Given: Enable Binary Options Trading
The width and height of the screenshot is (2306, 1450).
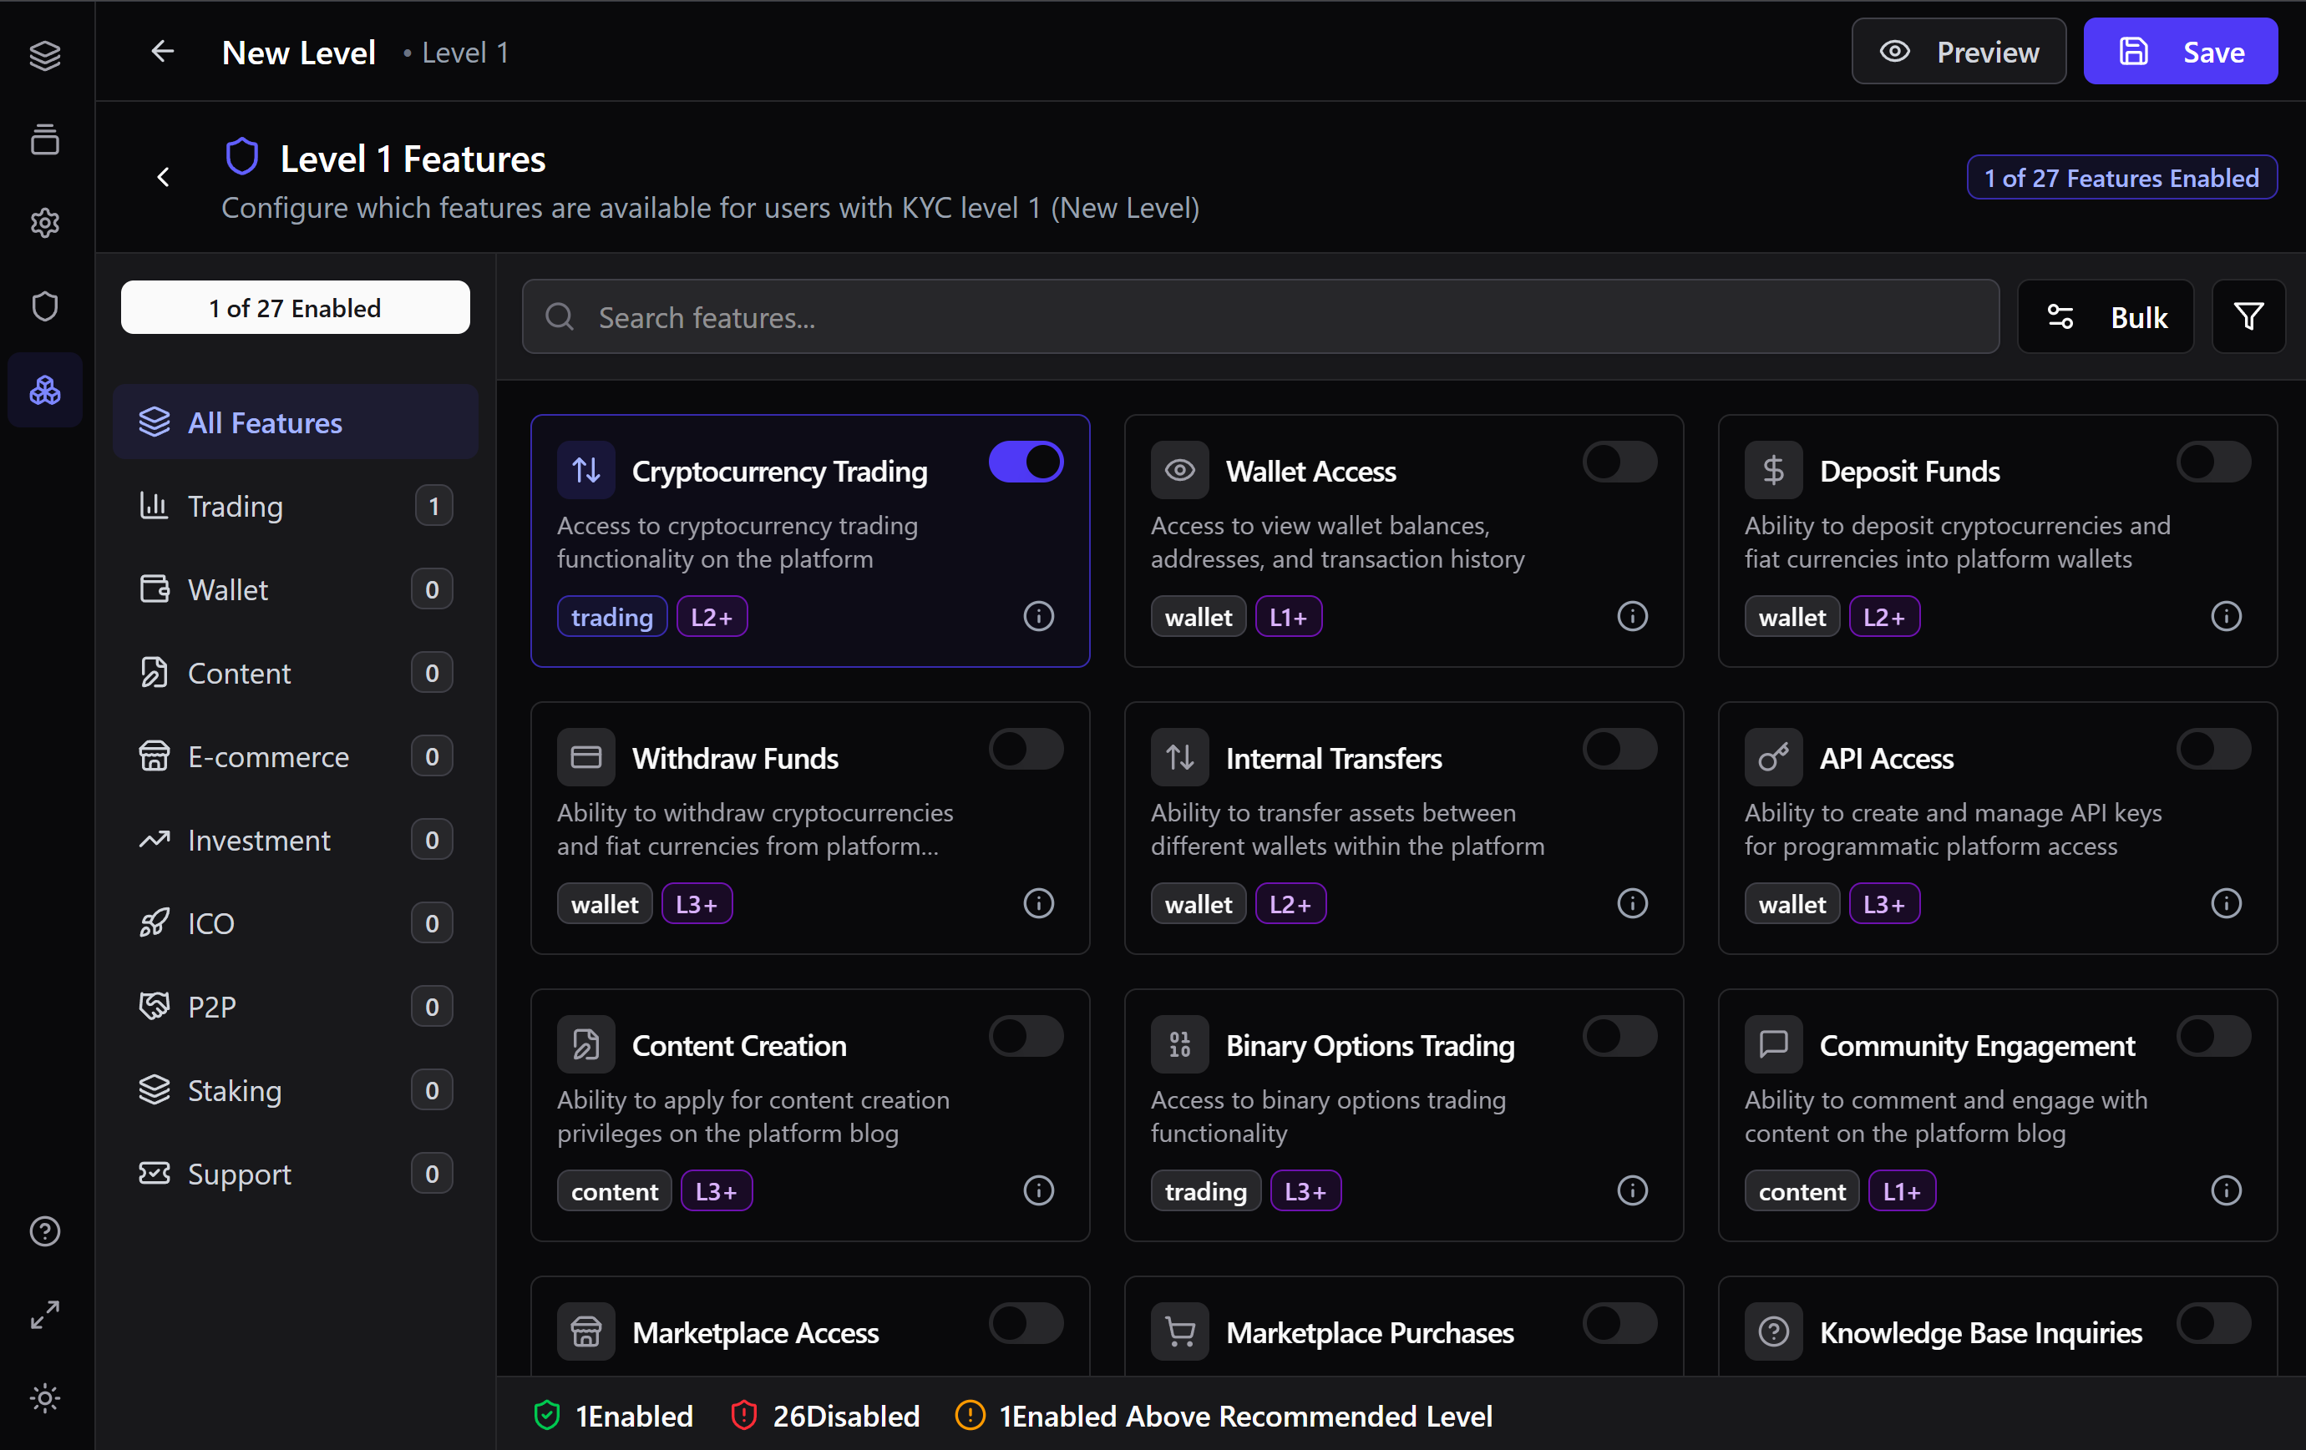Looking at the screenshot, I should point(1619,1037).
